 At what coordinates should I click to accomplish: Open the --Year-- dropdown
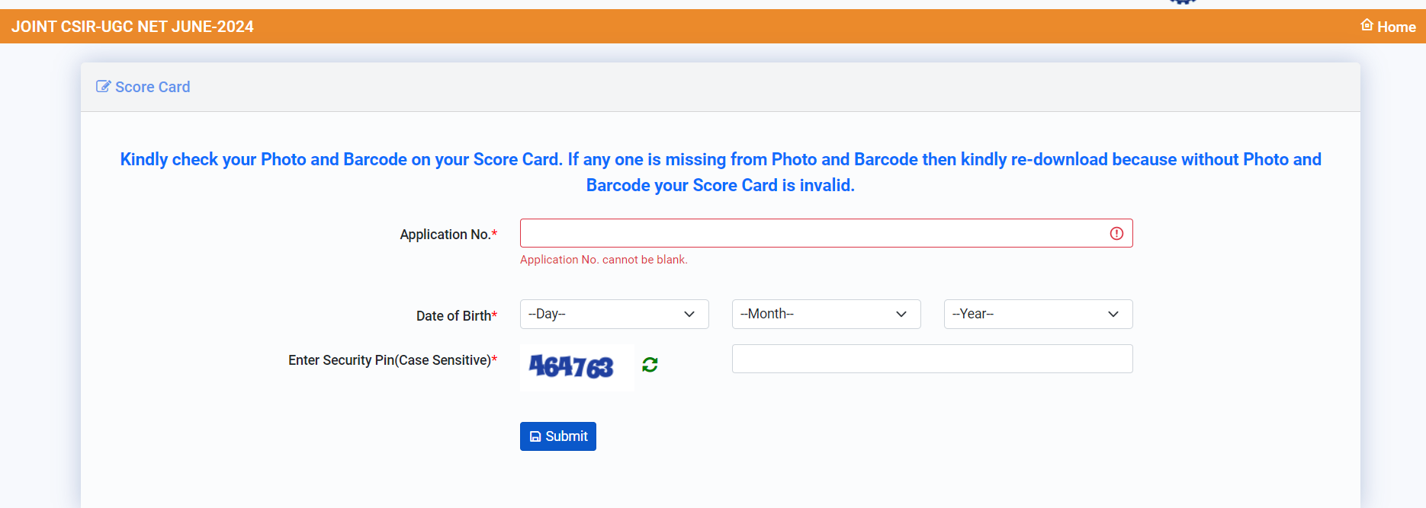tap(1039, 315)
